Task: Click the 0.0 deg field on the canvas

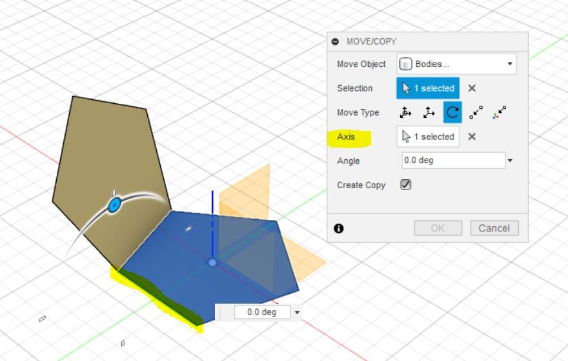Action: pos(262,312)
